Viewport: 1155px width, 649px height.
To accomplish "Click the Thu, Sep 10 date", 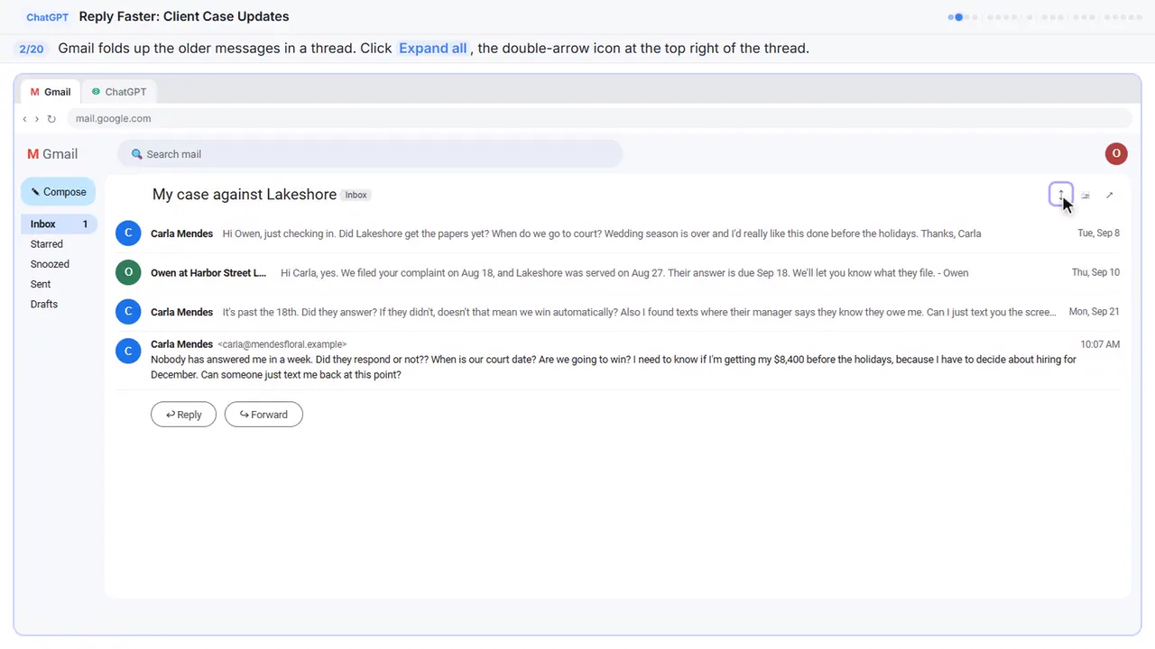I will click(1095, 272).
